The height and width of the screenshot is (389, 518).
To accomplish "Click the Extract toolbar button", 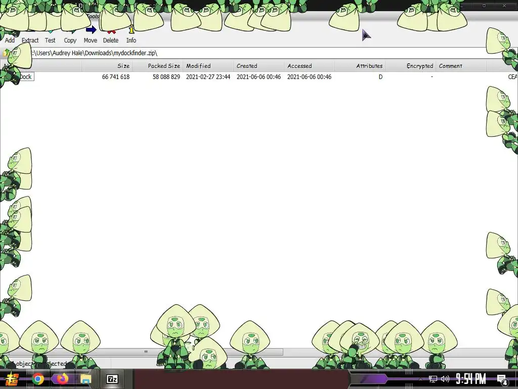I will click(x=30, y=36).
